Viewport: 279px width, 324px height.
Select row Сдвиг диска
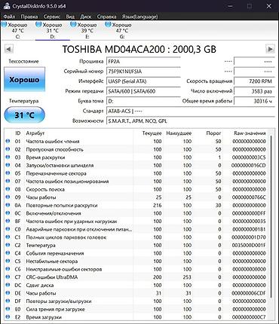pyautogui.click(x=136, y=285)
